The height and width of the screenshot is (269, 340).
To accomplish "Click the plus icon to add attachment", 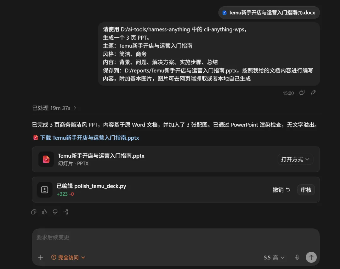I will click(41, 257).
